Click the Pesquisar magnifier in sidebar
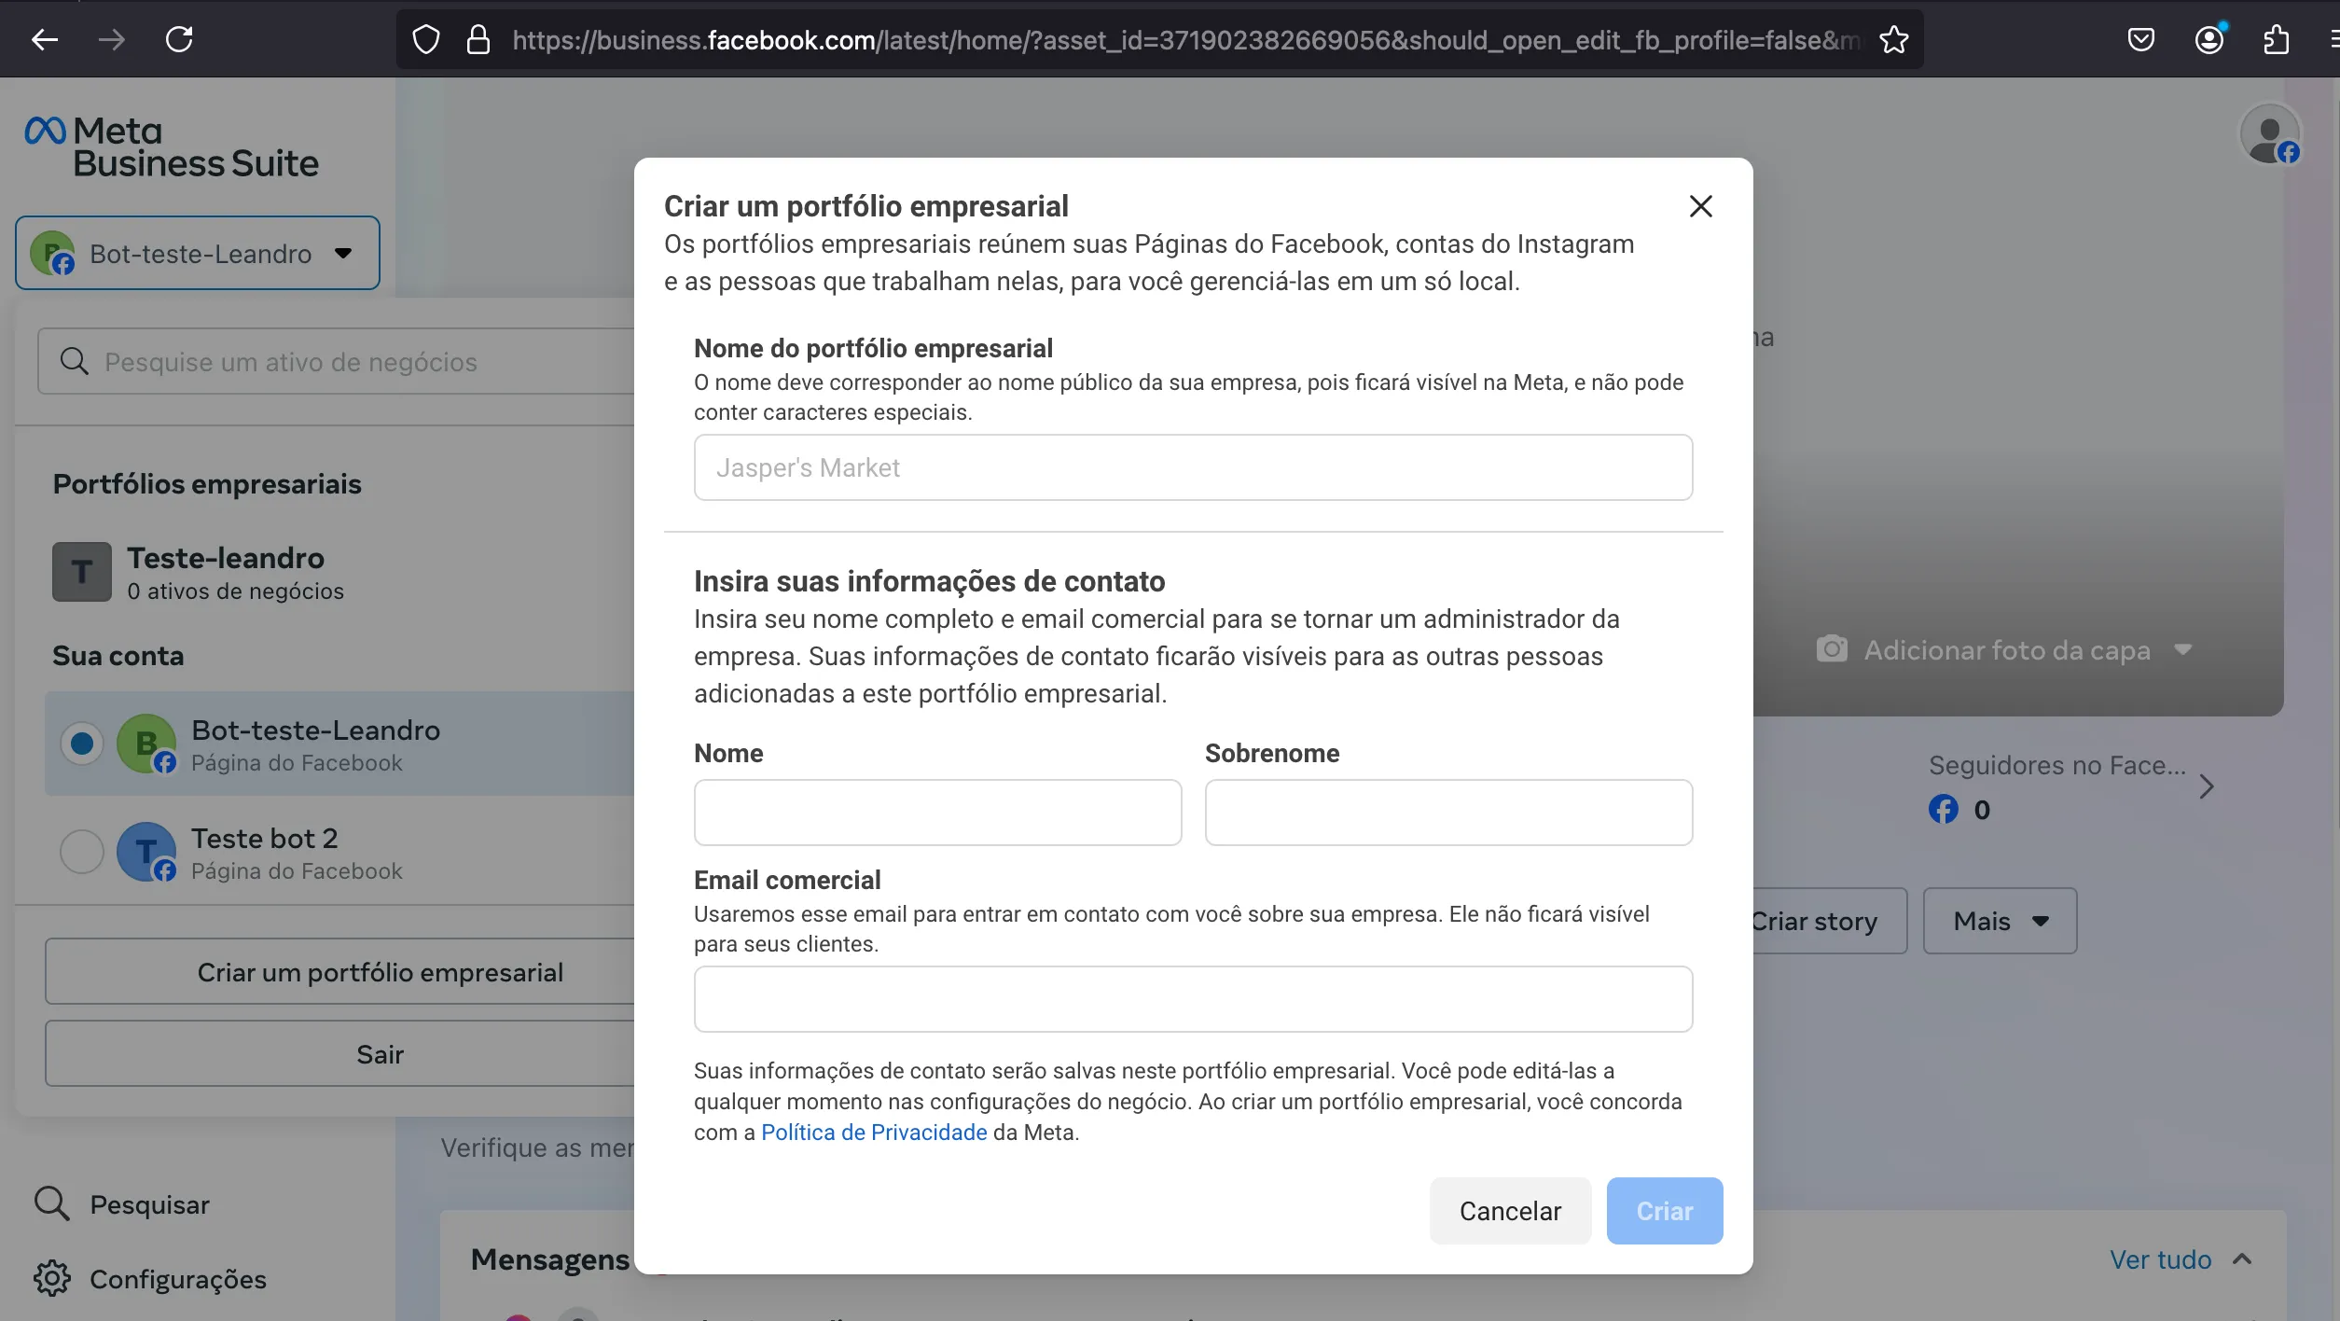2340x1321 pixels. point(51,1203)
